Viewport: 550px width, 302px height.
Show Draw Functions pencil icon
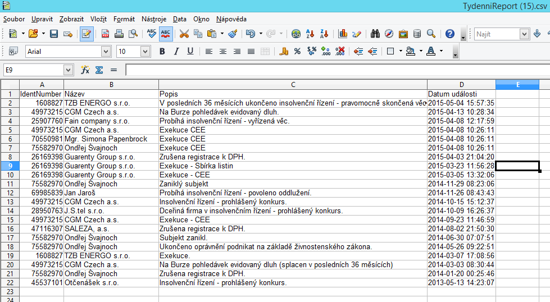coord(357,34)
